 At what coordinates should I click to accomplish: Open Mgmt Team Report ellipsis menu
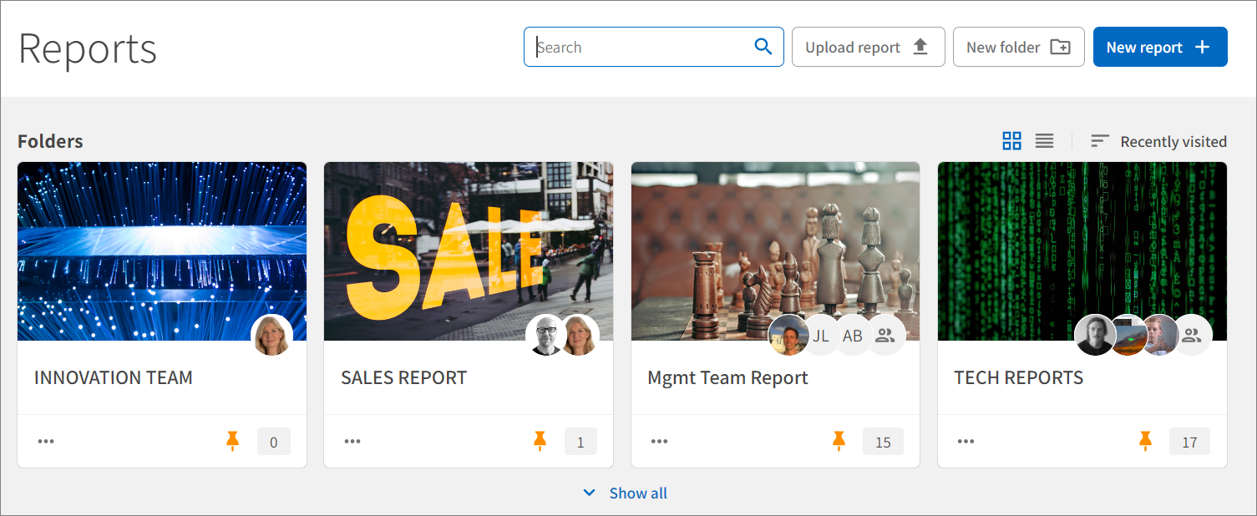coord(659,441)
